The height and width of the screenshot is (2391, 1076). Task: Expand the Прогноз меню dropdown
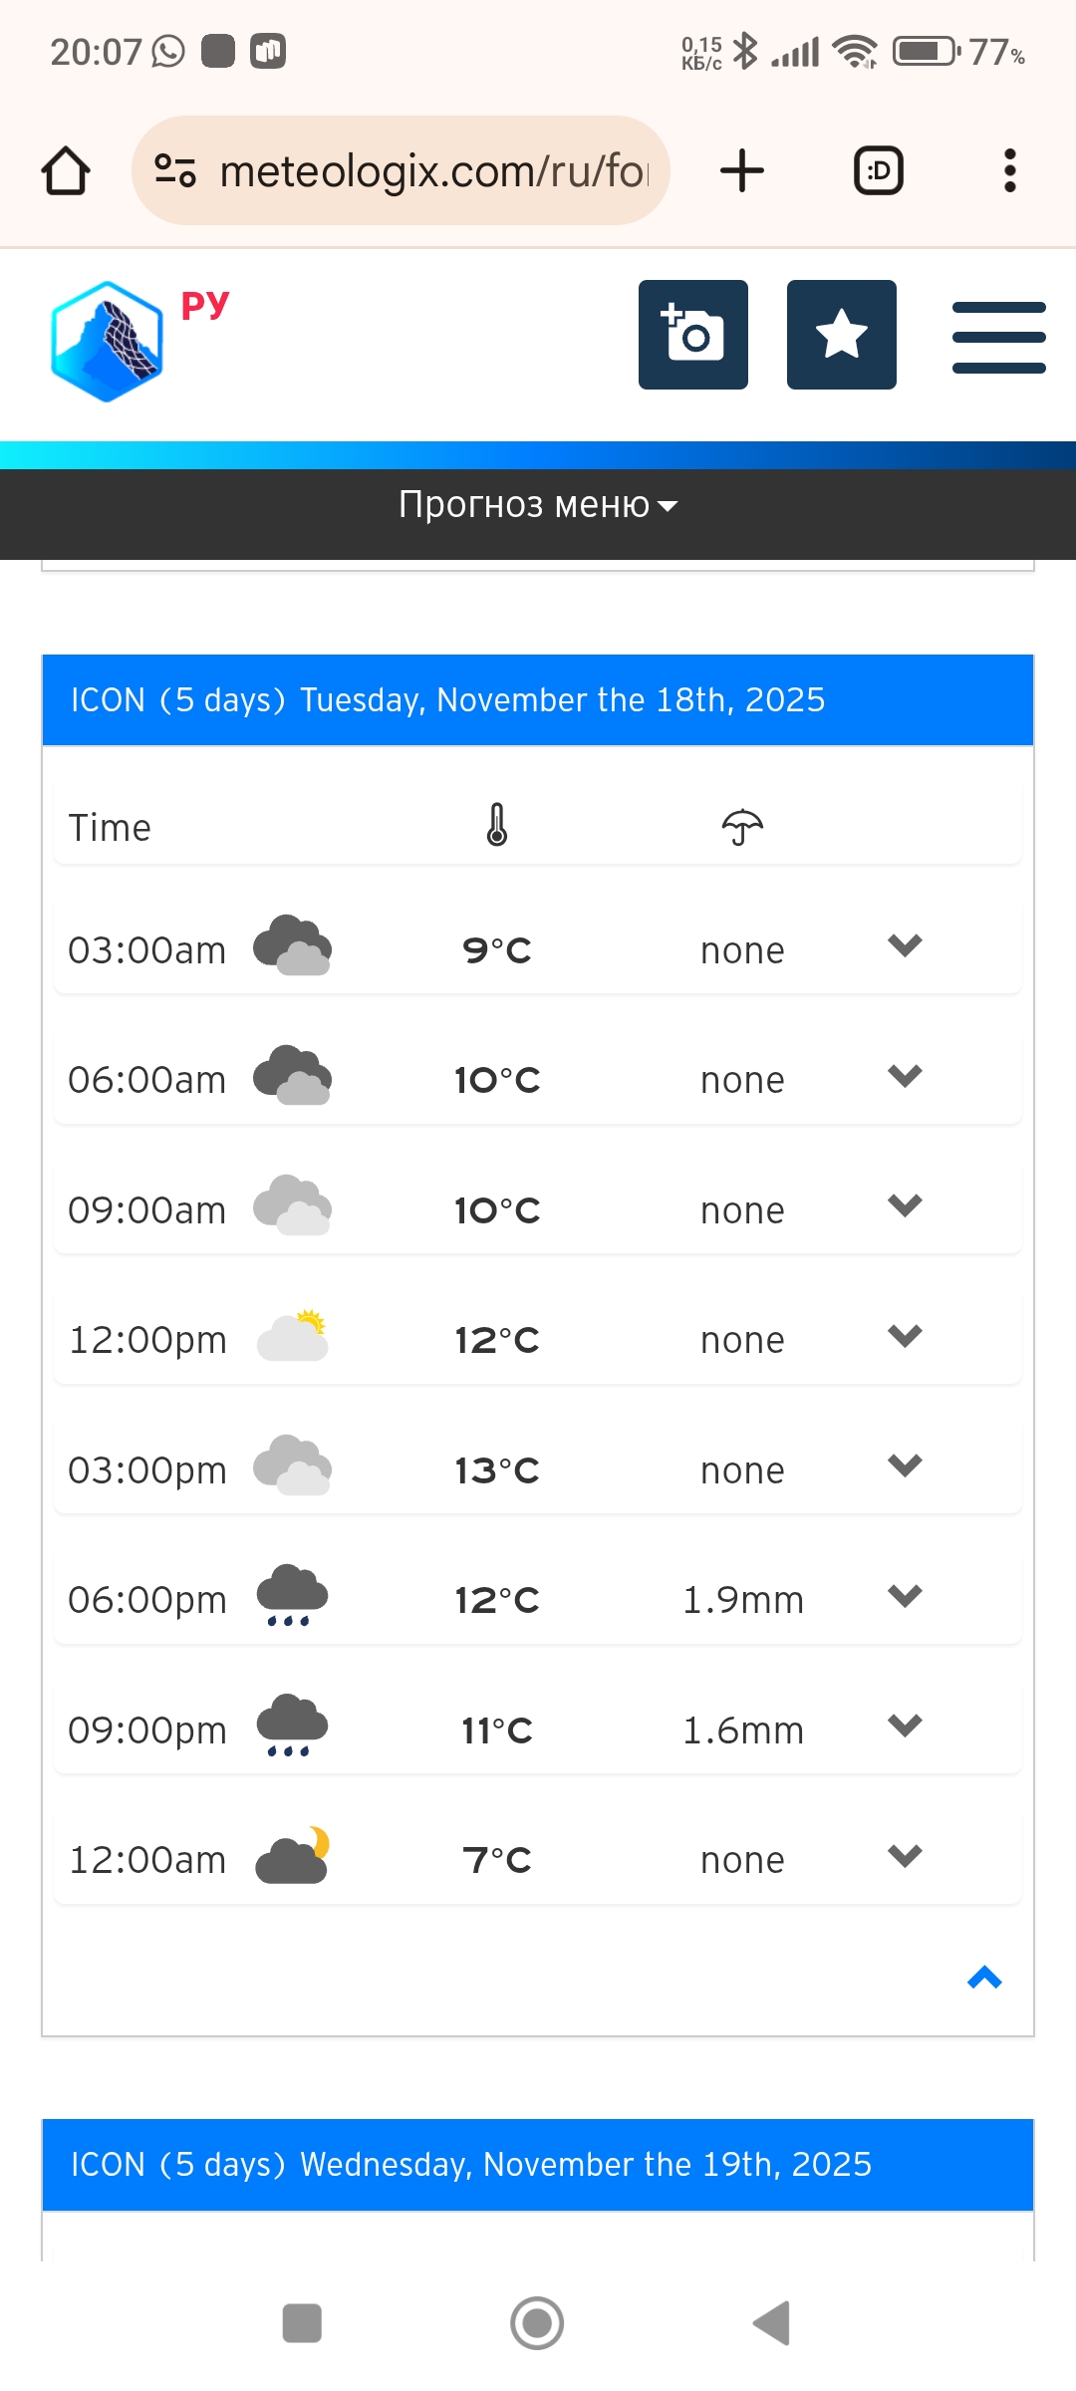pyautogui.click(x=538, y=505)
